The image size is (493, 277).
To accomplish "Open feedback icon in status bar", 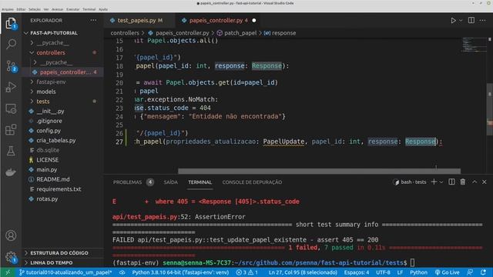I will pyautogui.click(x=470, y=272).
